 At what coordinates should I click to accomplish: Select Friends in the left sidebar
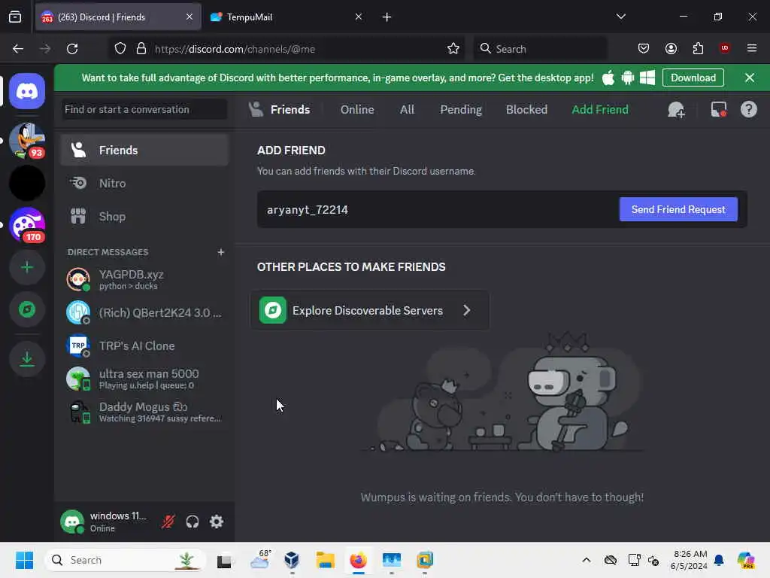[x=144, y=150]
